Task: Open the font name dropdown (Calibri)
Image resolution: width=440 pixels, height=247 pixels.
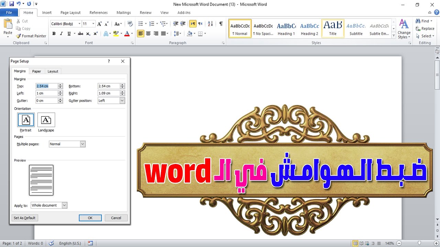Action: click(x=79, y=24)
